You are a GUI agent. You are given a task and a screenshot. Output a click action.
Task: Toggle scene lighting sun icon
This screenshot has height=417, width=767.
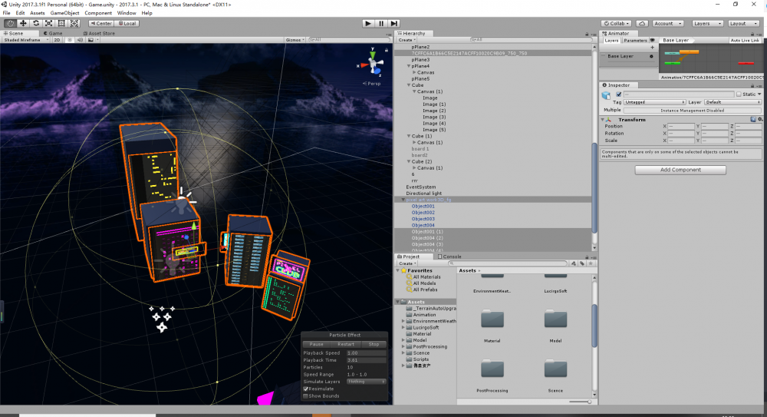click(70, 40)
